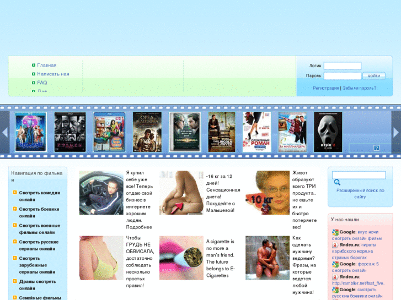The height and width of the screenshot is (300, 401).
Task: Click the couple at waterfall ad image
Action: click(268, 258)
